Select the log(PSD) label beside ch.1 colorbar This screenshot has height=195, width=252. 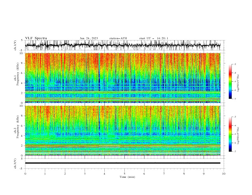click(238, 83)
